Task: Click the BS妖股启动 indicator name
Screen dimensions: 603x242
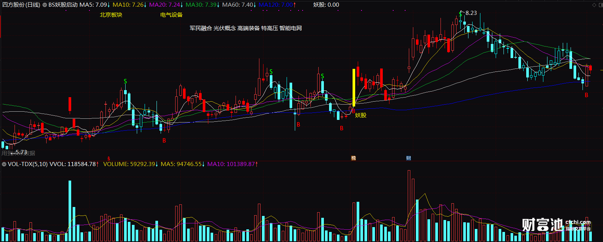Action: (x=63, y=5)
